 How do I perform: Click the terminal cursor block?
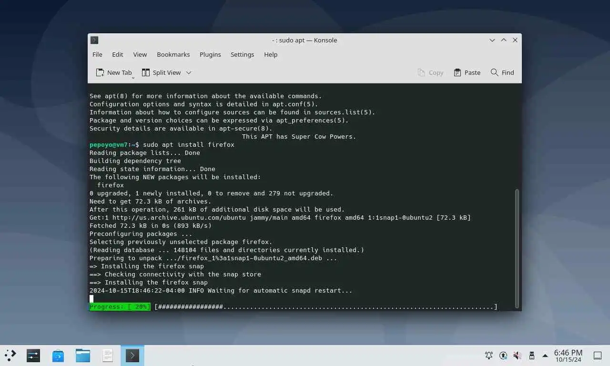tap(91, 299)
